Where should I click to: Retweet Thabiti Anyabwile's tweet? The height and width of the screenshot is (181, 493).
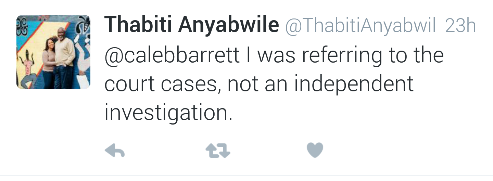[x=218, y=151]
